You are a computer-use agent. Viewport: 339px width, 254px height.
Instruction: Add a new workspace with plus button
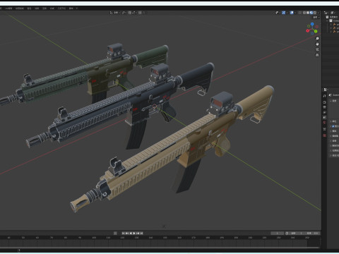click(x=77, y=8)
